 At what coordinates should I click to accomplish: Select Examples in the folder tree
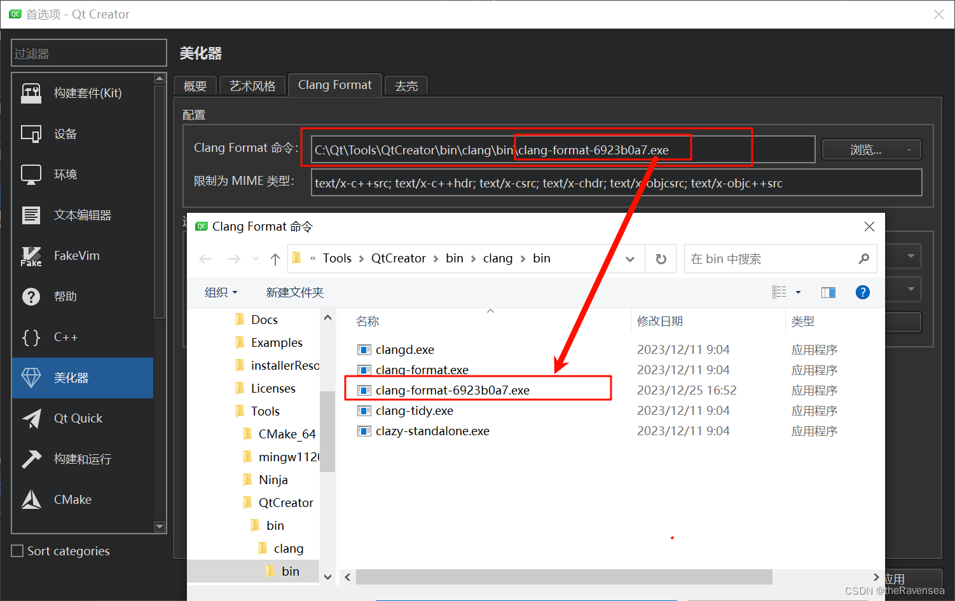tap(277, 342)
